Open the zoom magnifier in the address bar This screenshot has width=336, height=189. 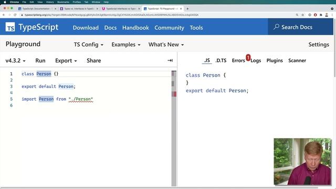[x=297, y=15]
